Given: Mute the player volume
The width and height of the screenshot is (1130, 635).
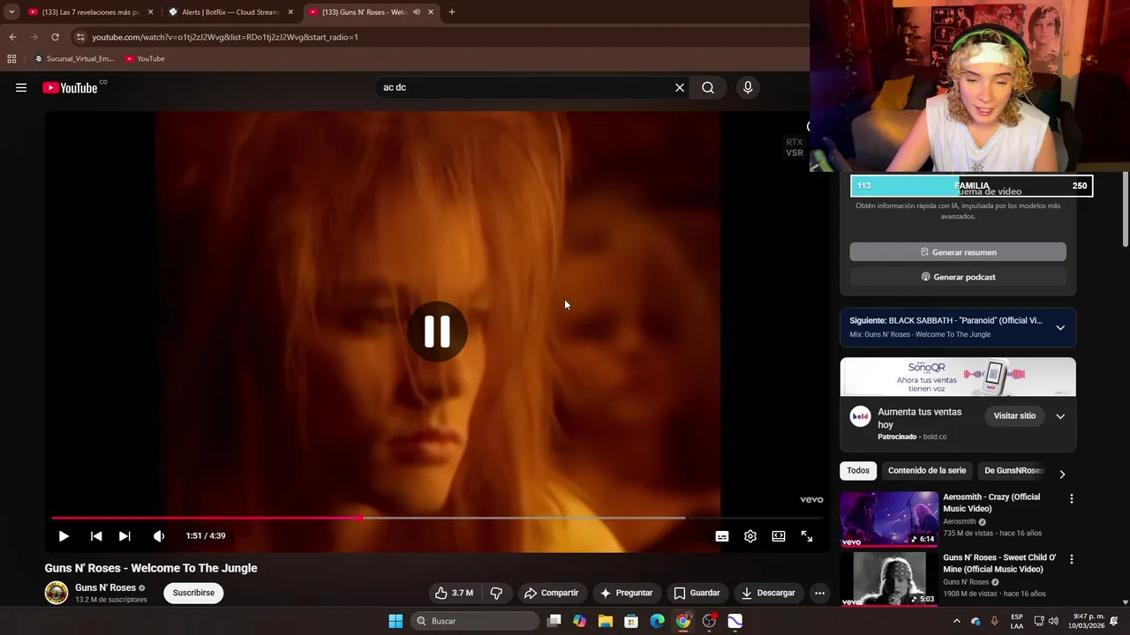Looking at the screenshot, I should pyautogui.click(x=159, y=536).
